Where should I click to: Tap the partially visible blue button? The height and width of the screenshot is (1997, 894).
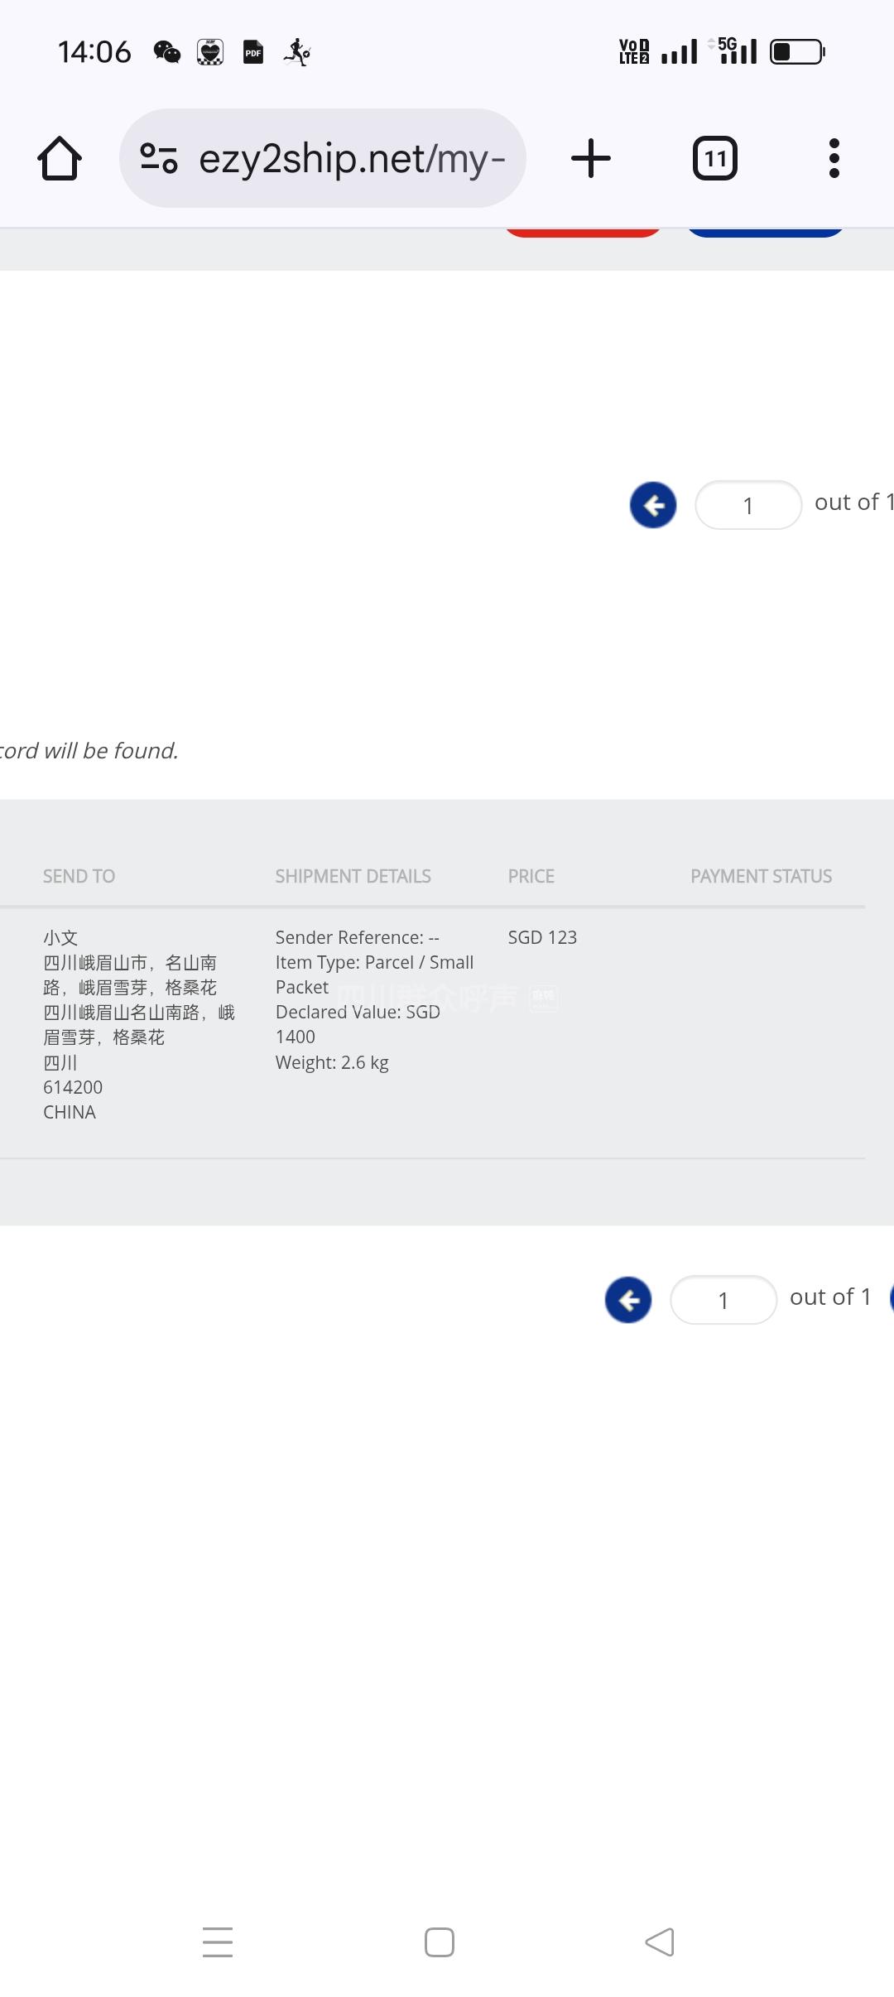coord(765,232)
